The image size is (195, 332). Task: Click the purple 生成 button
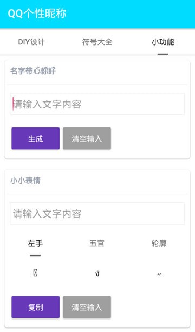click(x=36, y=138)
